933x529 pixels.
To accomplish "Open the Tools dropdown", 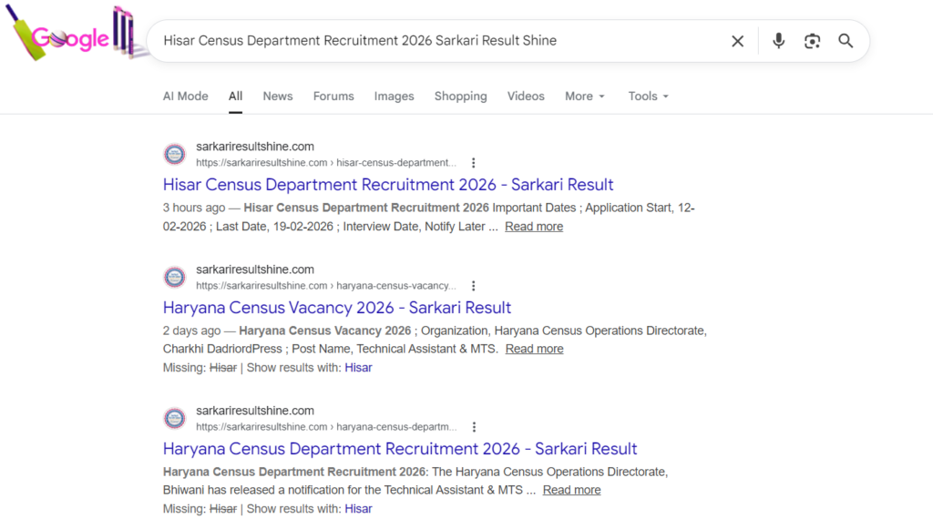I will [648, 97].
